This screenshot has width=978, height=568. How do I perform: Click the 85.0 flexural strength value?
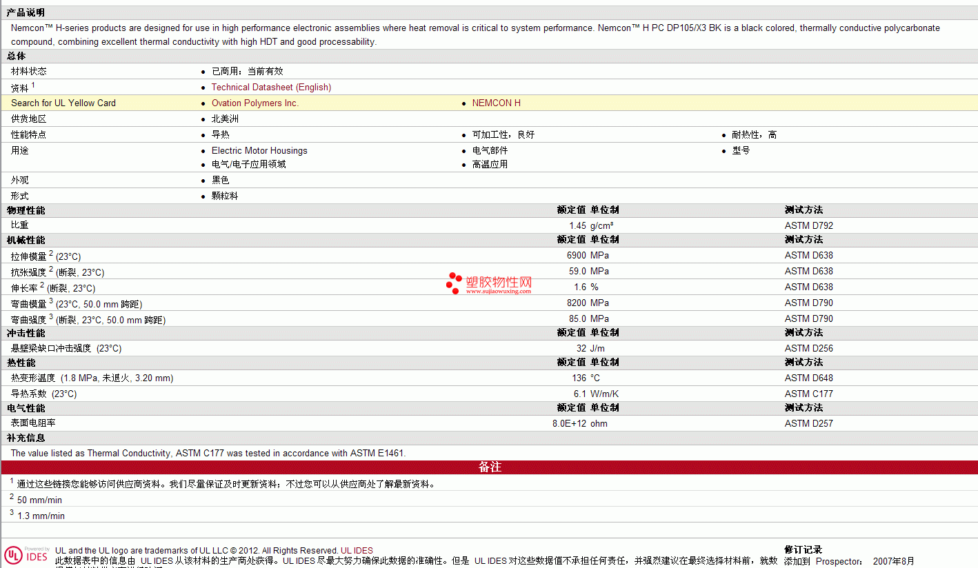tap(577, 319)
